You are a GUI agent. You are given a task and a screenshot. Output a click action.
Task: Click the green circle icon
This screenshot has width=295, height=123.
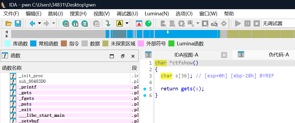click(x=148, y=23)
